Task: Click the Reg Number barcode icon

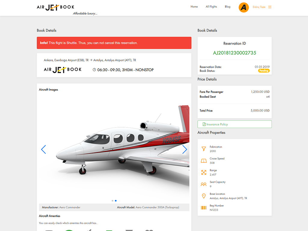Action: point(204,208)
